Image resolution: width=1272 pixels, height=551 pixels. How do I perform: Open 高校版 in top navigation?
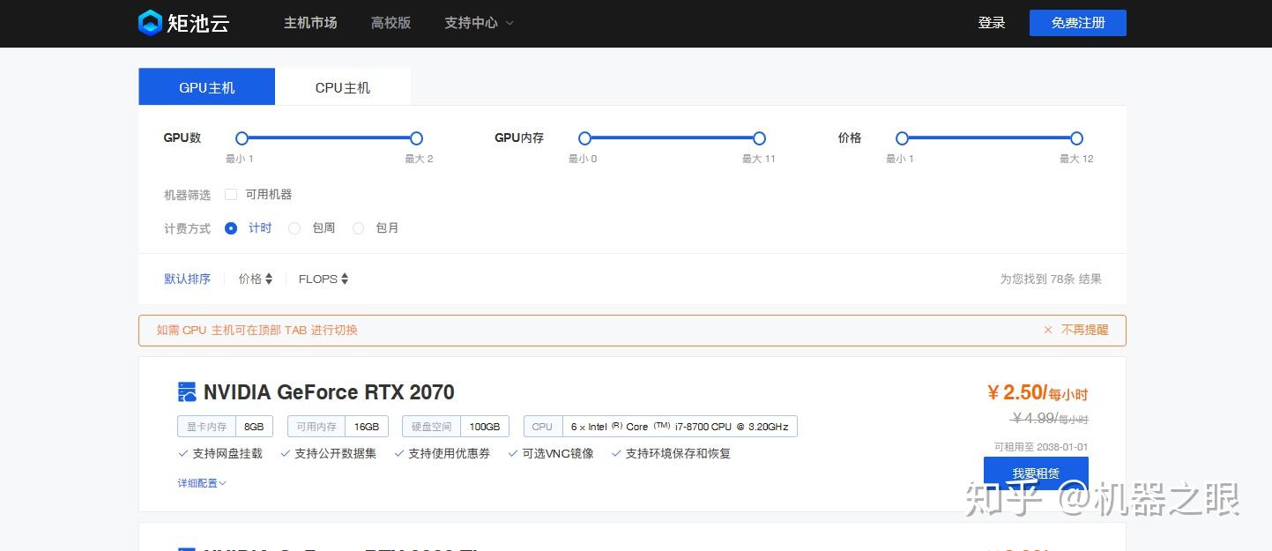(391, 23)
